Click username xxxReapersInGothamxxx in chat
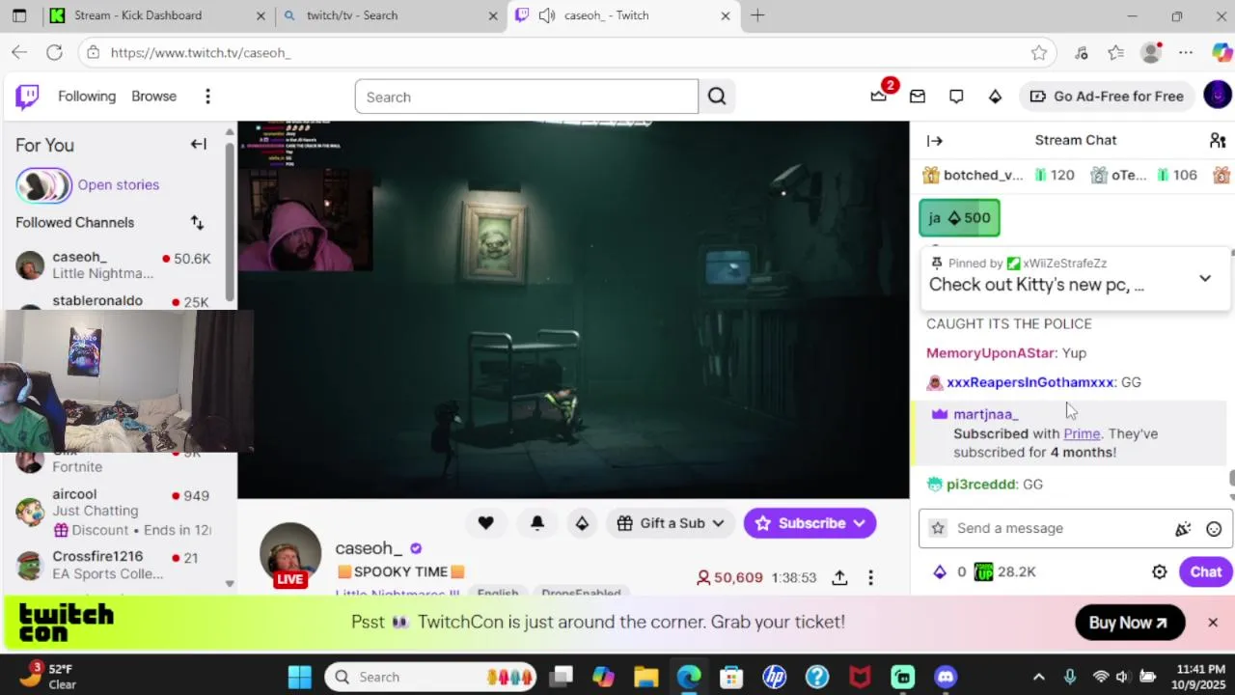The height and width of the screenshot is (695, 1235). pos(1030,383)
